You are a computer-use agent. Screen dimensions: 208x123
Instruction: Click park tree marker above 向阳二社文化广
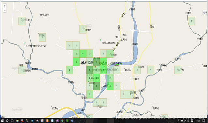[100, 40]
